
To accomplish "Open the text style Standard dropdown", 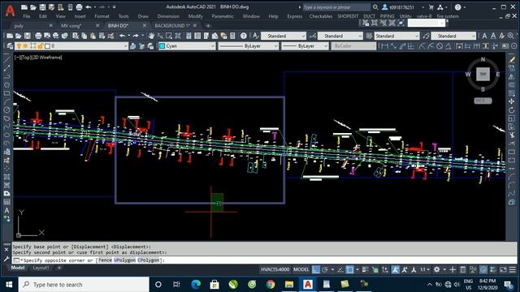I will point(284,36).
